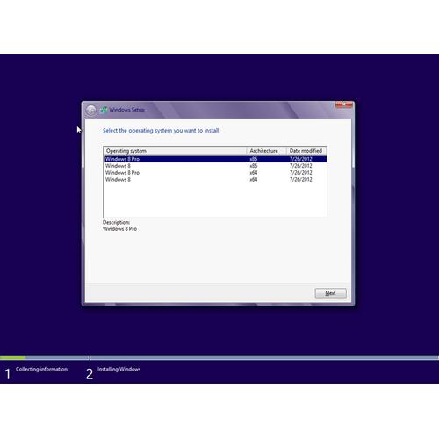439x439 pixels.
Task: Click the heading Select the operating system
Action: (x=161, y=131)
